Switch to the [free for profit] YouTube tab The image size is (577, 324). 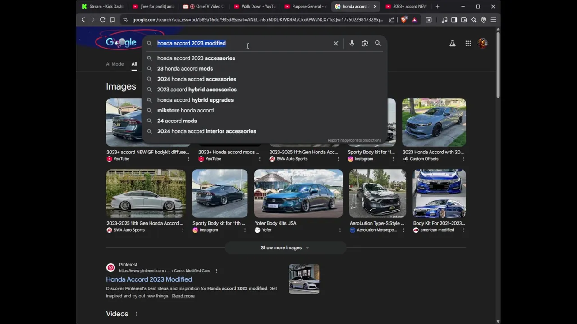(154, 6)
